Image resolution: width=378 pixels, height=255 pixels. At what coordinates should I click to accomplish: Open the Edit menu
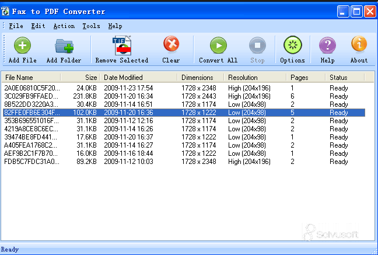tap(38, 26)
